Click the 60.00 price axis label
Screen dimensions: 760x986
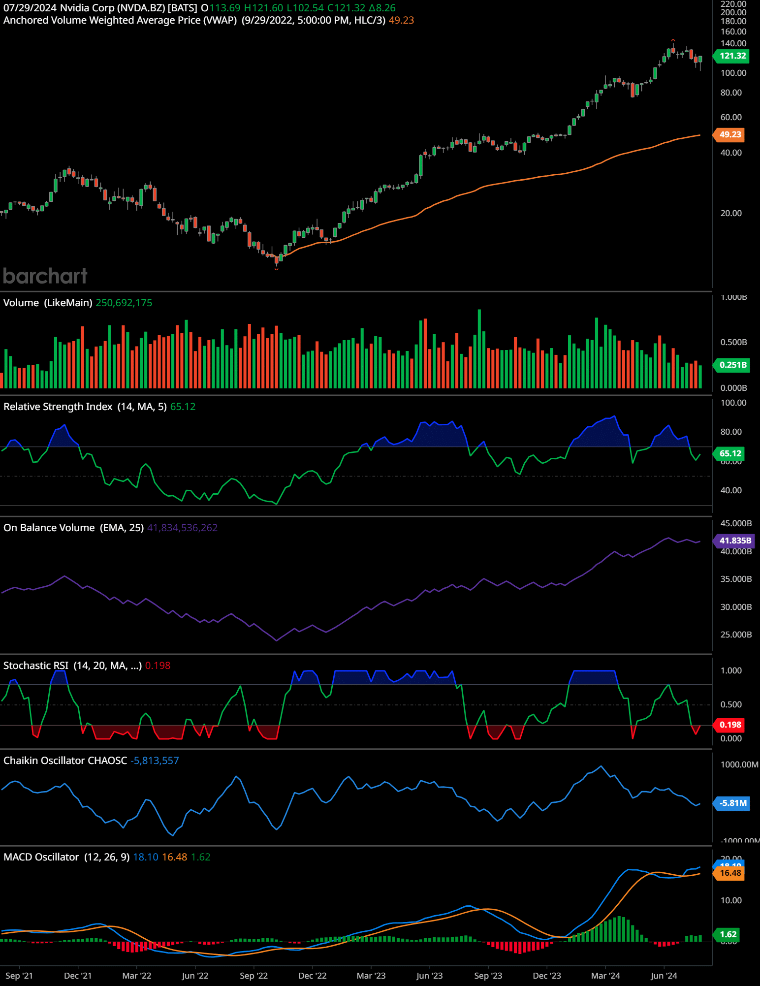click(731, 117)
